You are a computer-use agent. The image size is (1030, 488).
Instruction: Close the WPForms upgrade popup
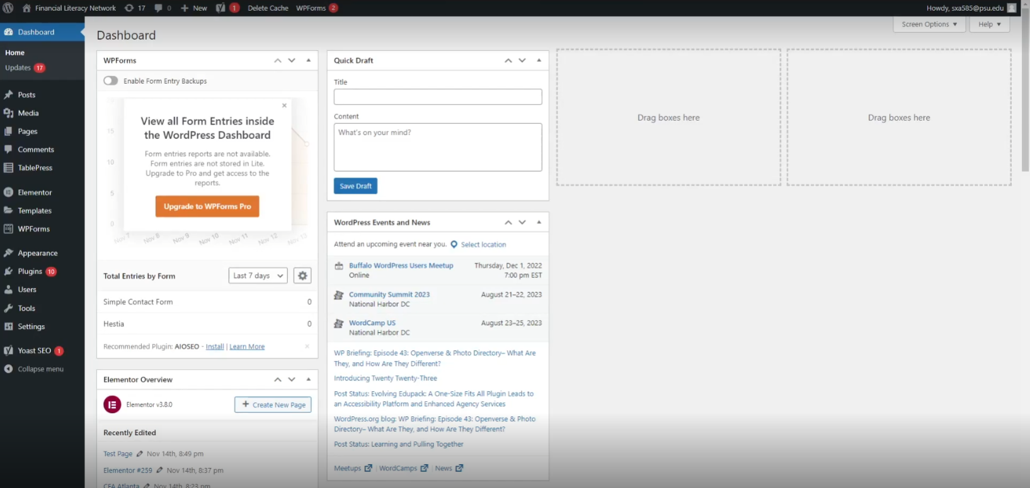[284, 106]
